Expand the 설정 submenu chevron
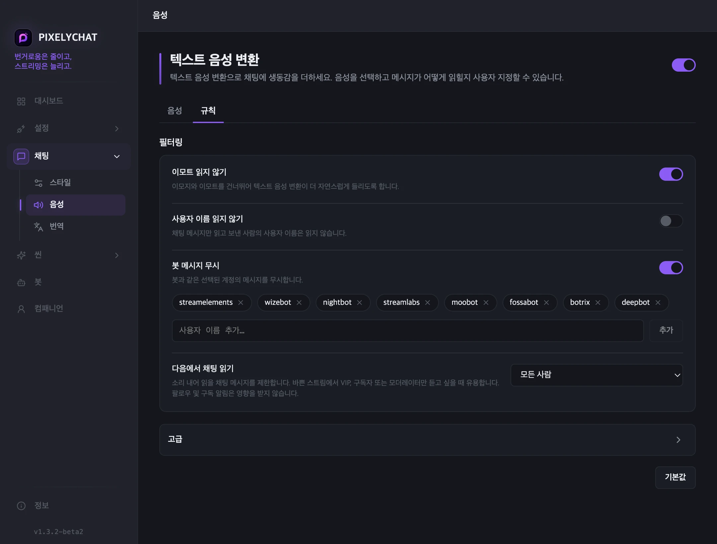717x544 pixels. [117, 129]
